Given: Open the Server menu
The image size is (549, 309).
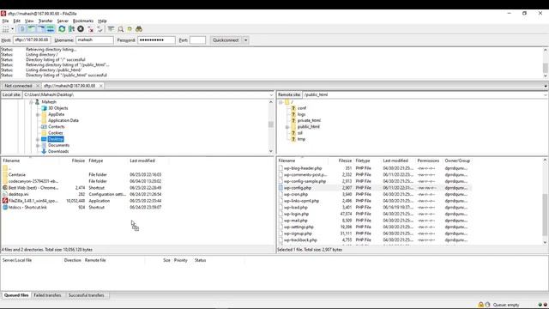Looking at the screenshot, I should [63, 21].
